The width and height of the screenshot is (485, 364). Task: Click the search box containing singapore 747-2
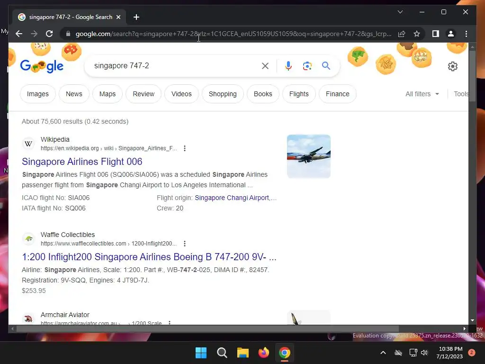(175, 65)
